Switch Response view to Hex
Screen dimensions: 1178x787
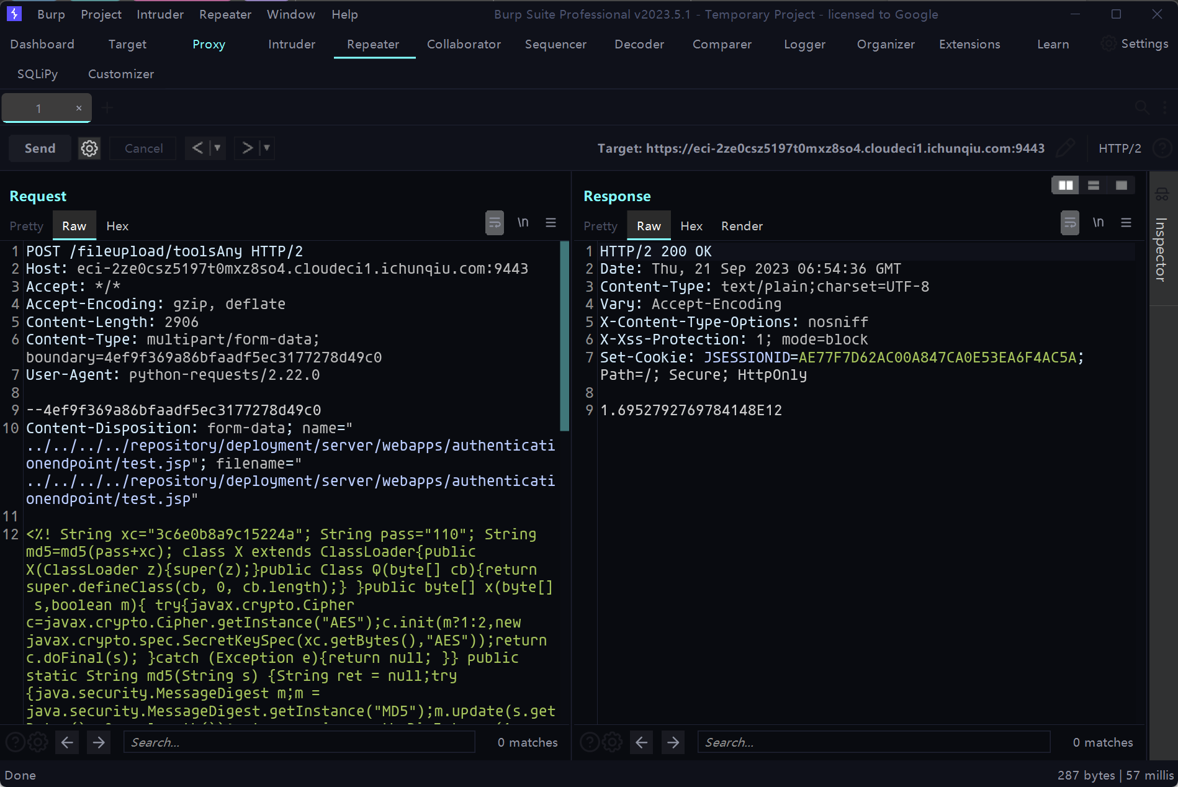[691, 226]
